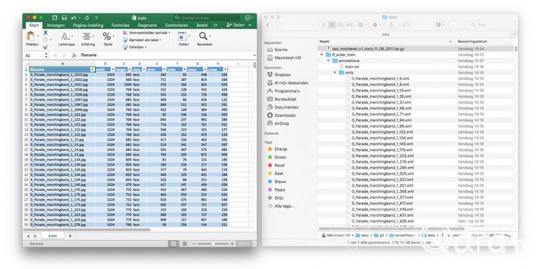Add a new sheet with plus button
This screenshot has height=269, width=539.
pos(70,236)
